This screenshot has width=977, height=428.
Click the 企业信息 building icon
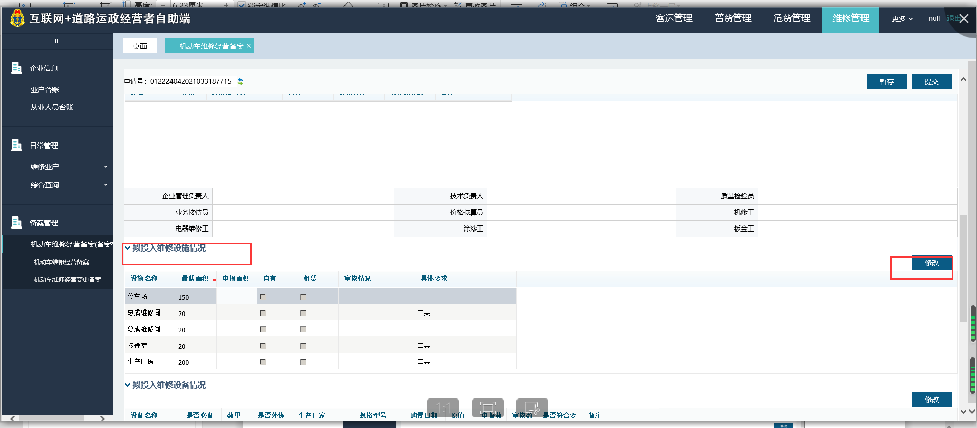(x=17, y=68)
